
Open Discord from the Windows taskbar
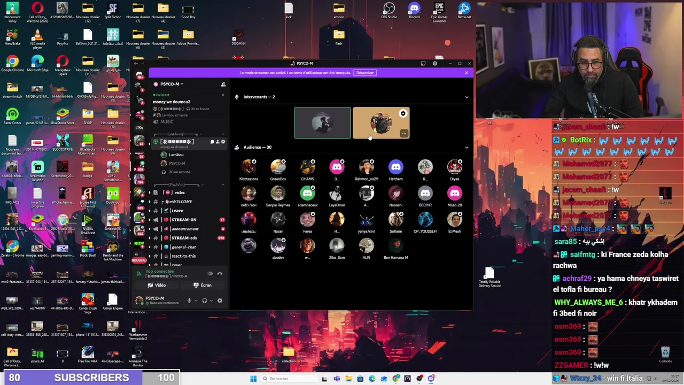click(x=431, y=379)
